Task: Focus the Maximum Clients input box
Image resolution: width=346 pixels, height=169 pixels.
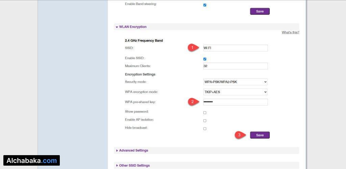Action: coord(236,66)
